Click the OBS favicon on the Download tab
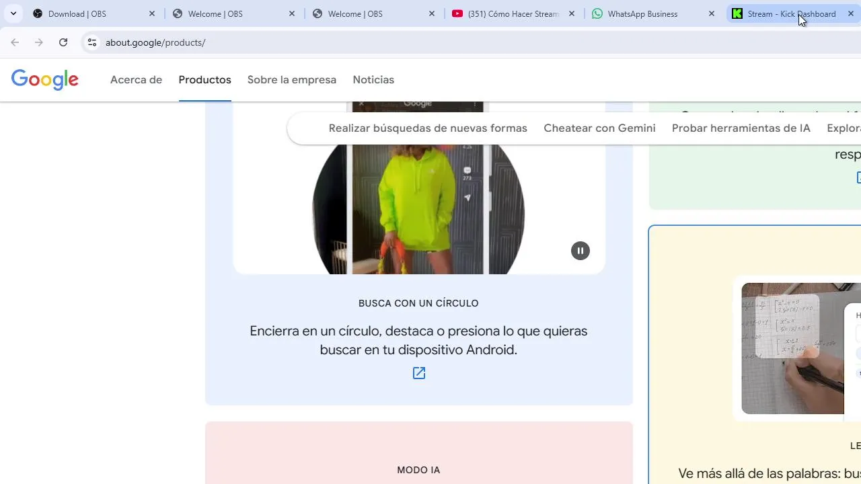This screenshot has height=484, width=861. [x=38, y=13]
